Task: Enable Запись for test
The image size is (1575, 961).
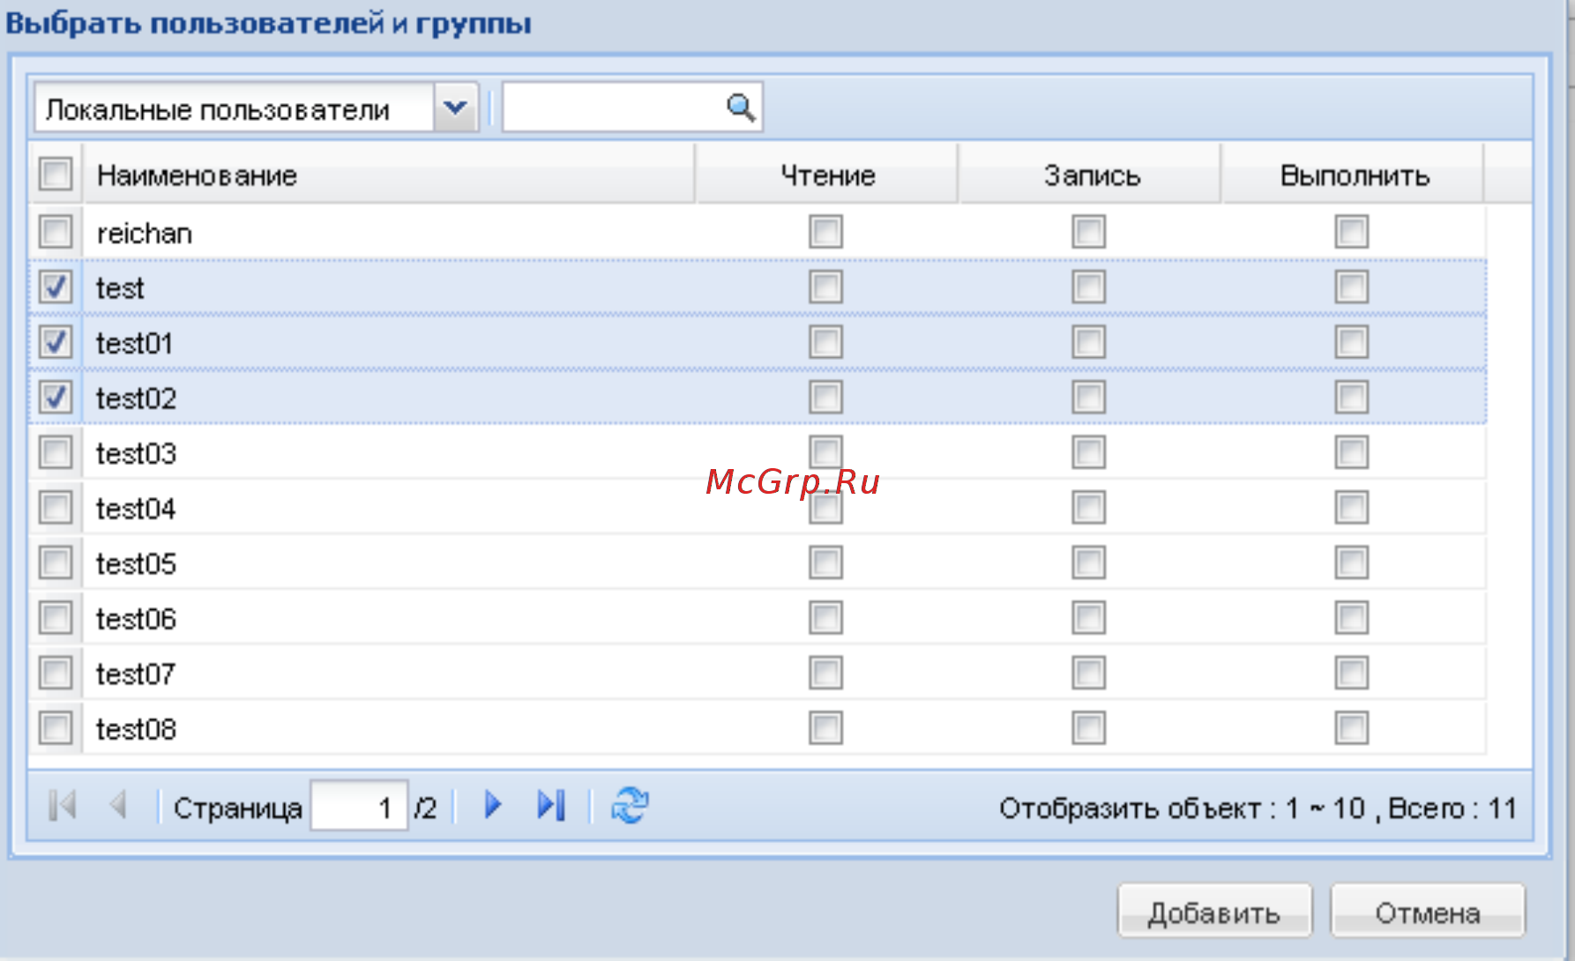Action: coord(1089,287)
